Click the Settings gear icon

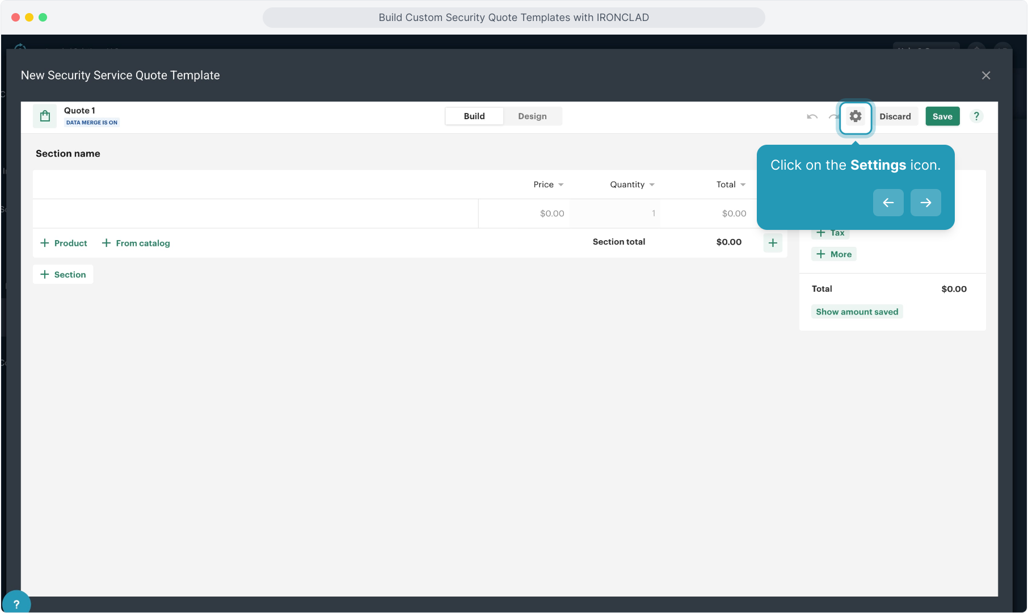click(855, 116)
